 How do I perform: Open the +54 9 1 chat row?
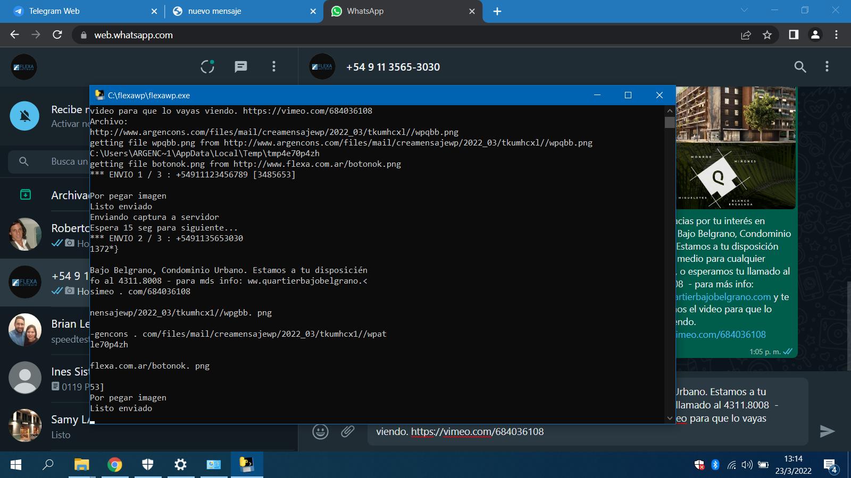click(x=45, y=282)
